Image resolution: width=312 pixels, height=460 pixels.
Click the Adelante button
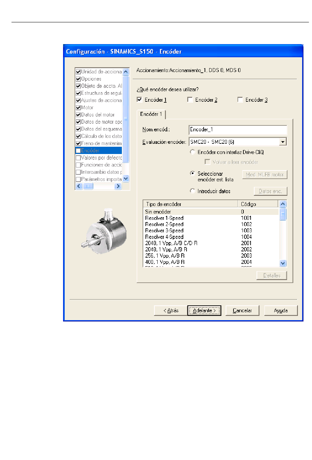pyautogui.click(x=204, y=310)
